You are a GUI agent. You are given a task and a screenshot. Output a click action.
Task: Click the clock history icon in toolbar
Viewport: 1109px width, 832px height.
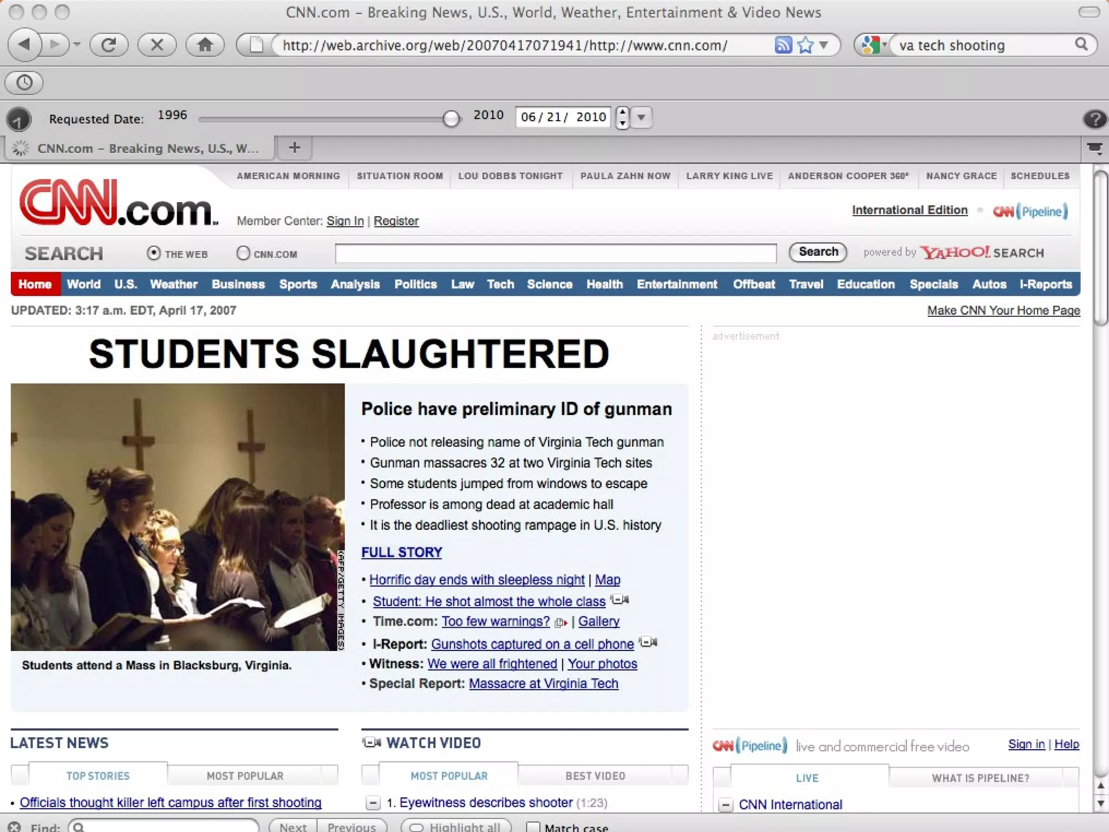[x=24, y=82]
